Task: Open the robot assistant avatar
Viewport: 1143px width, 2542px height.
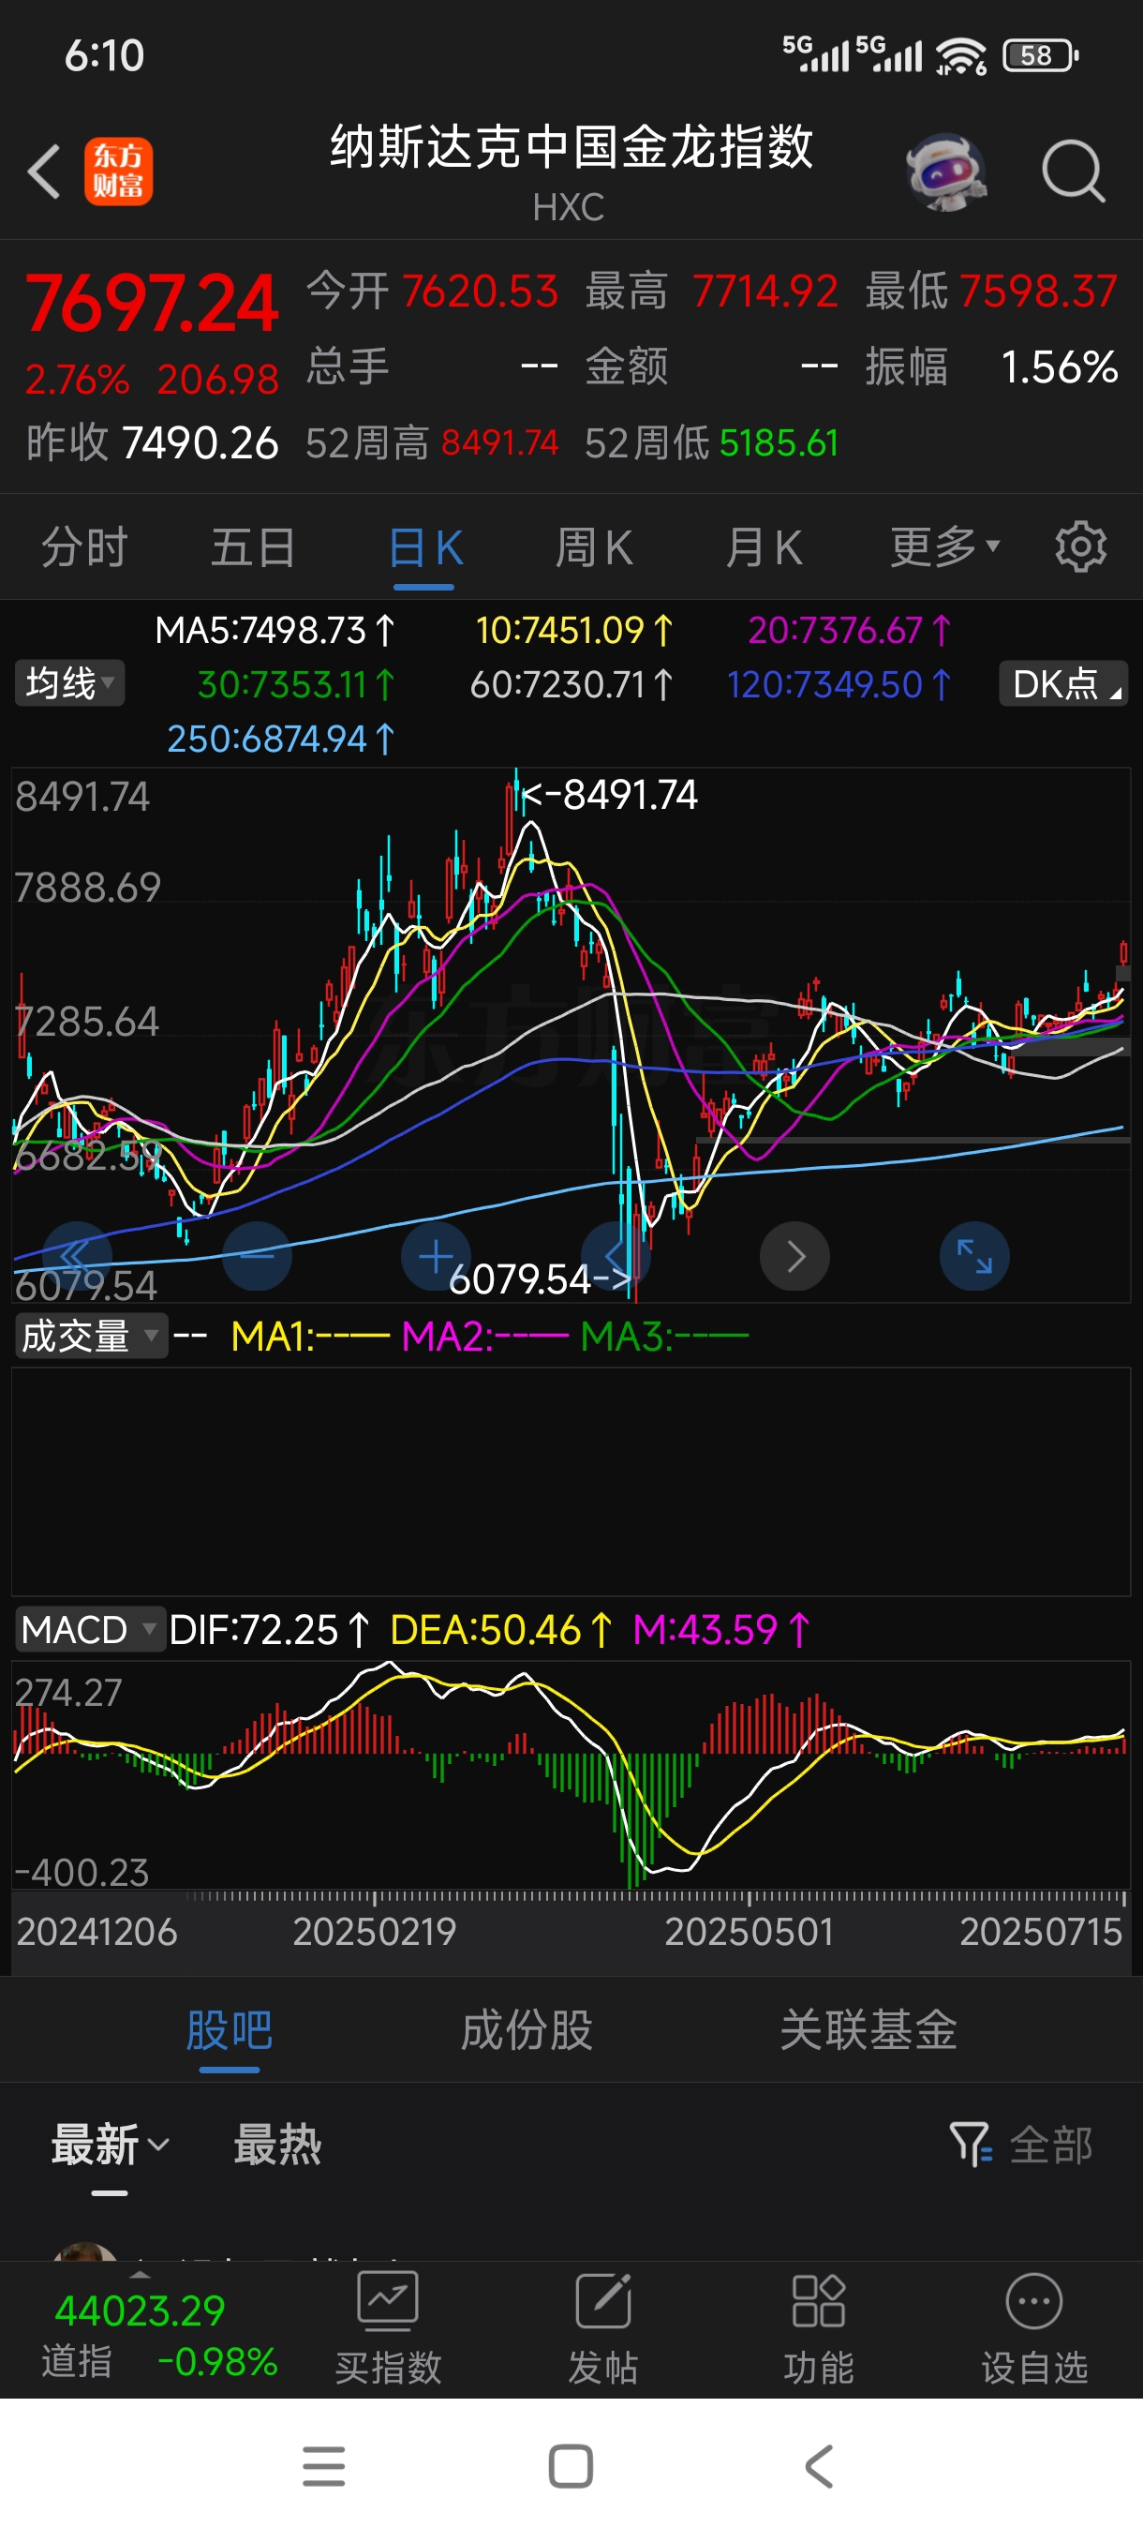Action: click(x=947, y=172)
